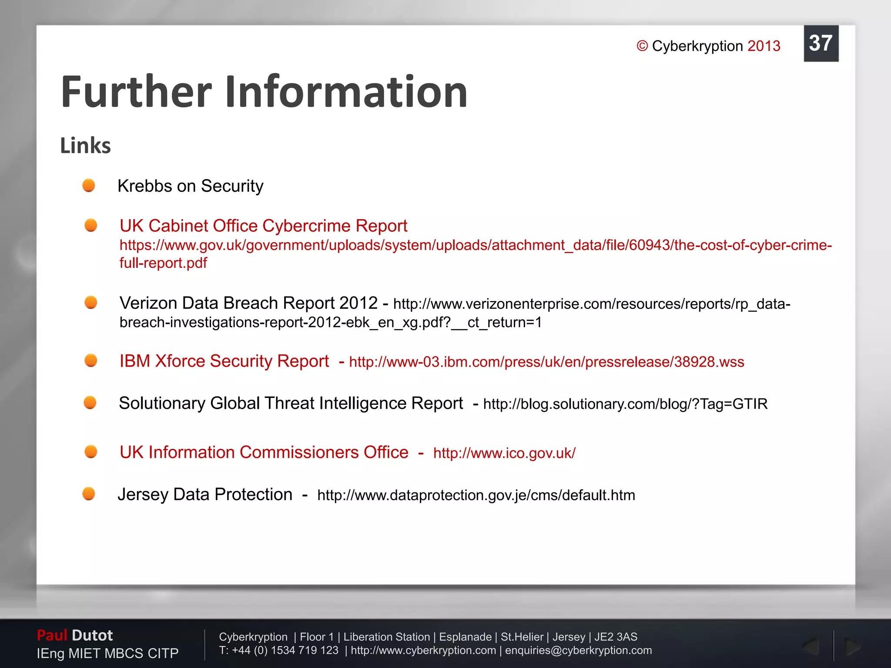
Task: Click the orange bullet beside Jersey Data Protection
Action: click(x=89, y=494)
